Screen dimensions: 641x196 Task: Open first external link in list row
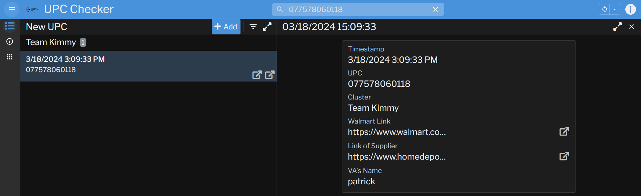click(x=257, y=75)
